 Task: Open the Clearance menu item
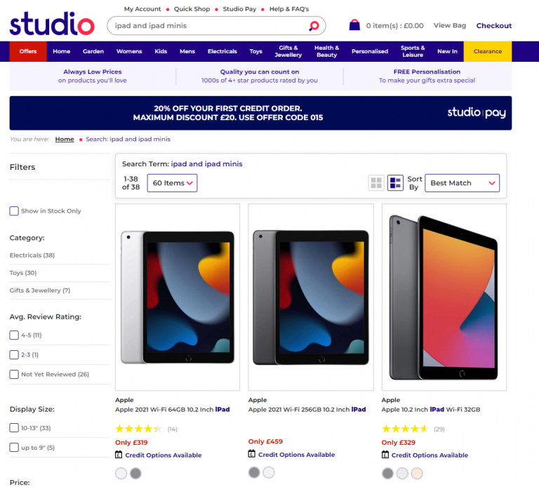point(488,51)
